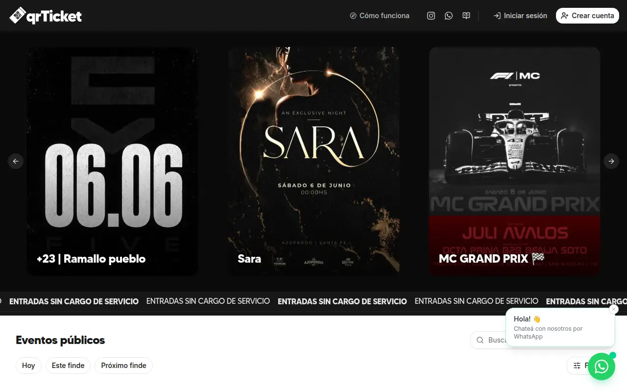Click Iniciar sesión
Screen dimensions: 627x392
(520, 16)
